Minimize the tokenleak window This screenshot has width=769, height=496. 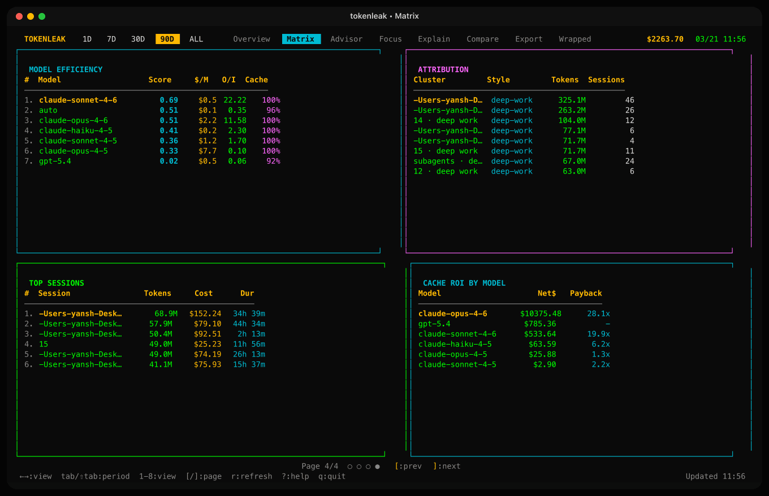pos(31,16)
